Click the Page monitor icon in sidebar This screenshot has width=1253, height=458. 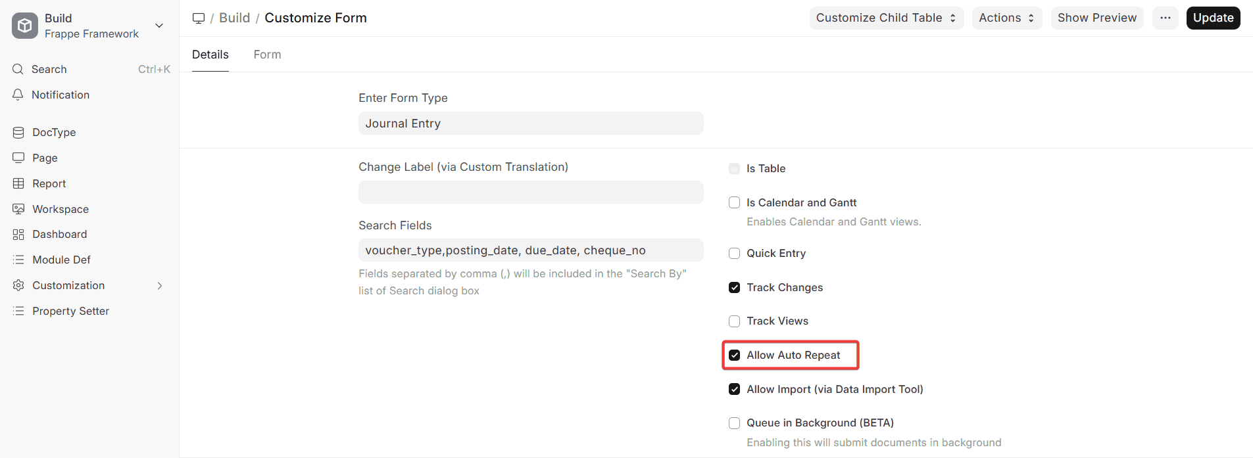click(18, 158)
